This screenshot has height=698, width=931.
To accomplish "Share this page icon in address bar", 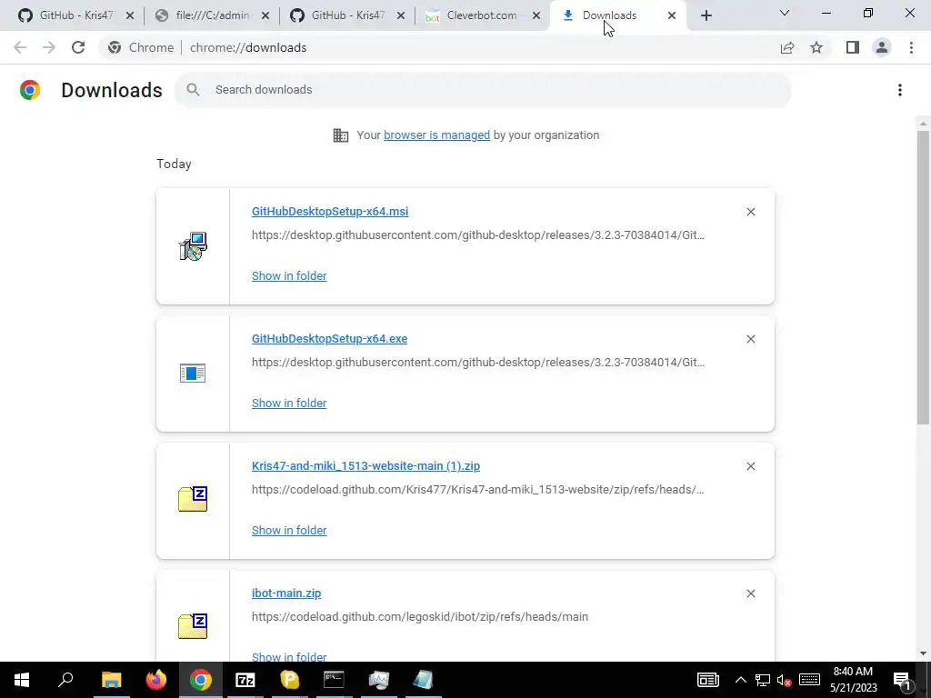I will point(787,47).
